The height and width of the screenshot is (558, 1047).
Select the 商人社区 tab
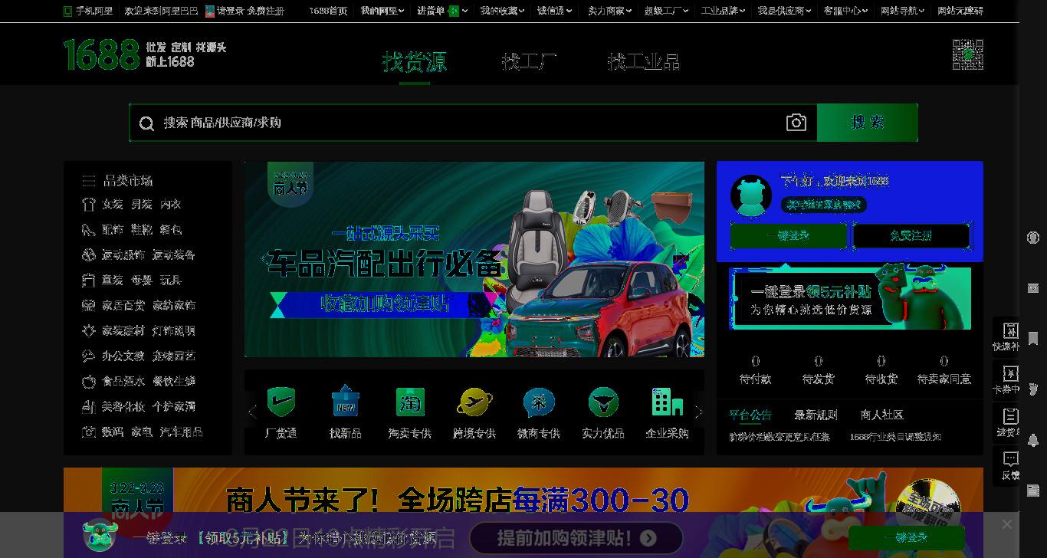pos(881,415)
